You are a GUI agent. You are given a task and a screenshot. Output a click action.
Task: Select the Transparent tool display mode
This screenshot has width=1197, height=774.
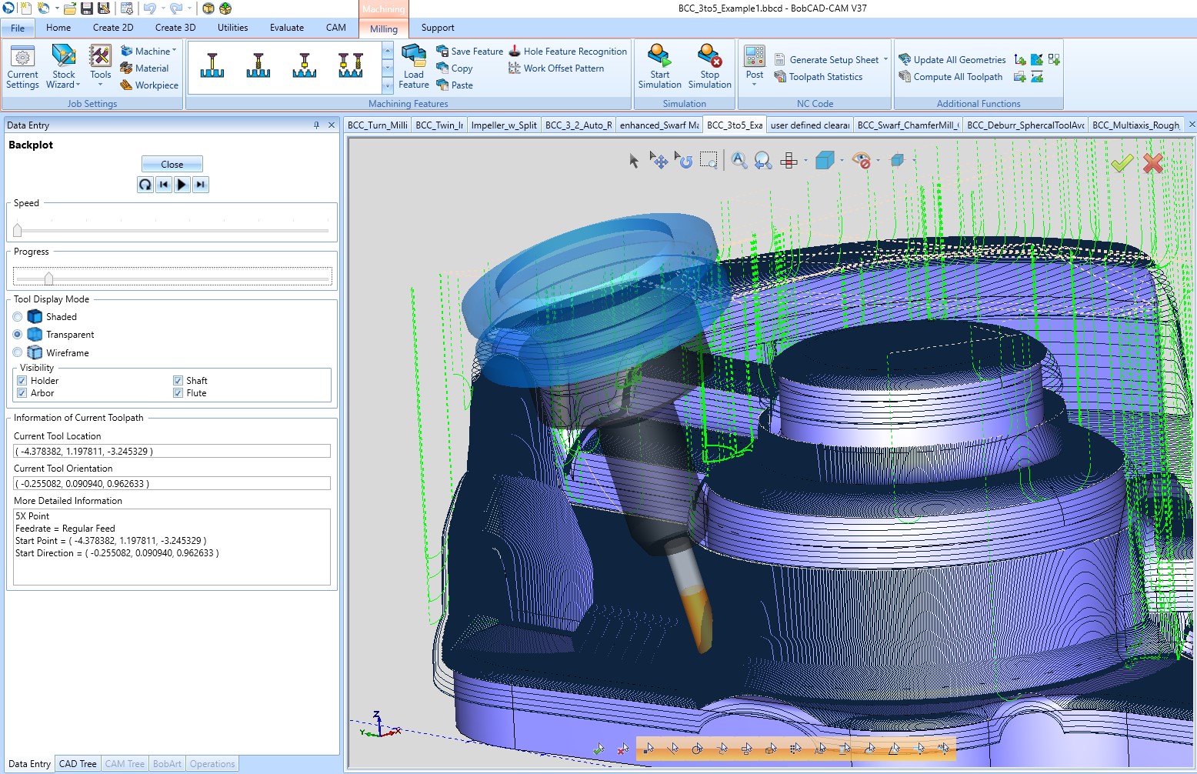click(18, 335)
